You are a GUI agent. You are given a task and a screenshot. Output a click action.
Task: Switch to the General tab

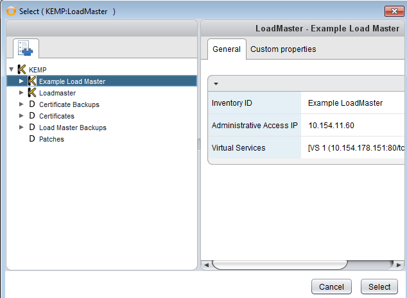pos(227,49)
